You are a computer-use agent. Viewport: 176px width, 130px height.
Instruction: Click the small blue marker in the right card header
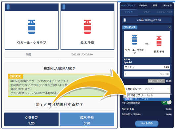coord(64,7)
